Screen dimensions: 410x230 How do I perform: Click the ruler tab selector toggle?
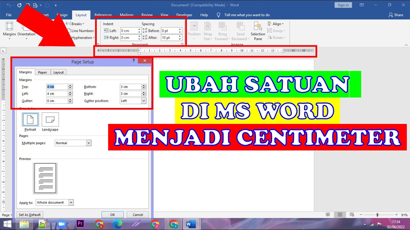(x=3, y=50)
